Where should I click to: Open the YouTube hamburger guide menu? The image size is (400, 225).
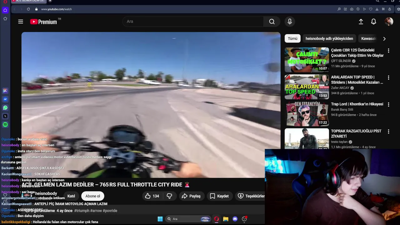[x=21, y=22]
